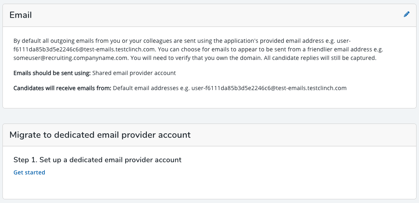This screenshot has width=419, height=203.
Task: Click the "Emails should be sent using:" label
Action: coord(52,73)
